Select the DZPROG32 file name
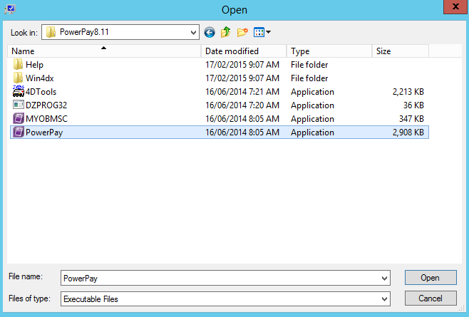 click(x=46, y=105)
